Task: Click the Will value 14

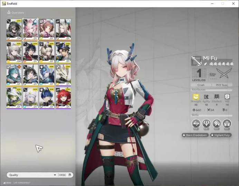Action: [227, 105]
